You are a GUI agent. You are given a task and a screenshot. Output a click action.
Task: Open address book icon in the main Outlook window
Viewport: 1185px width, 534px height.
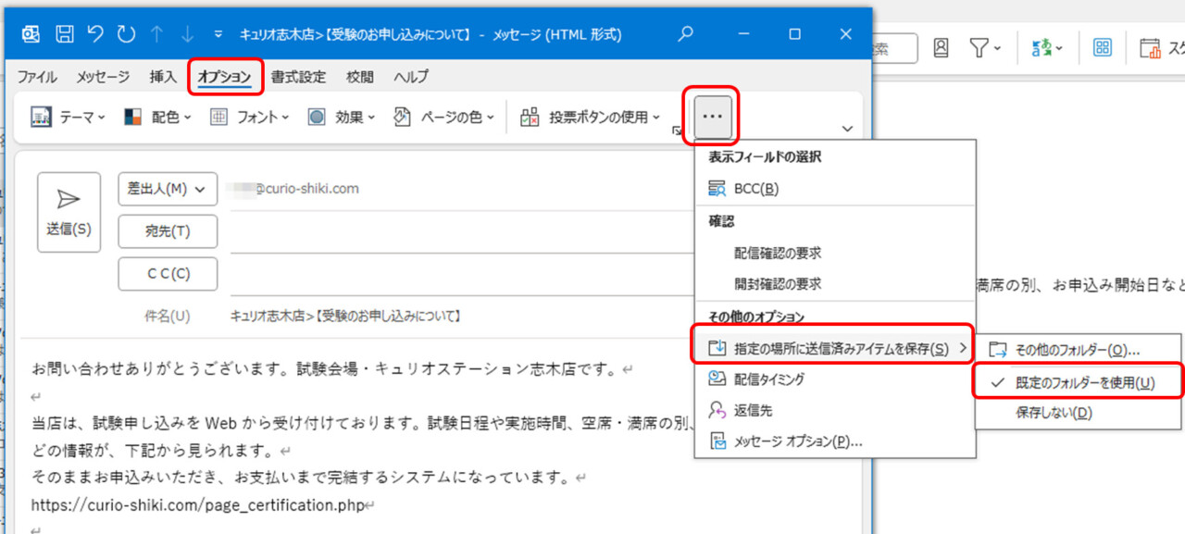(942, 48)
